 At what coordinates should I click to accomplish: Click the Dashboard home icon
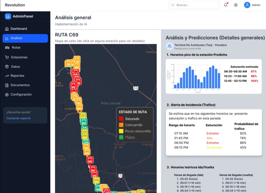coord(7,29)
